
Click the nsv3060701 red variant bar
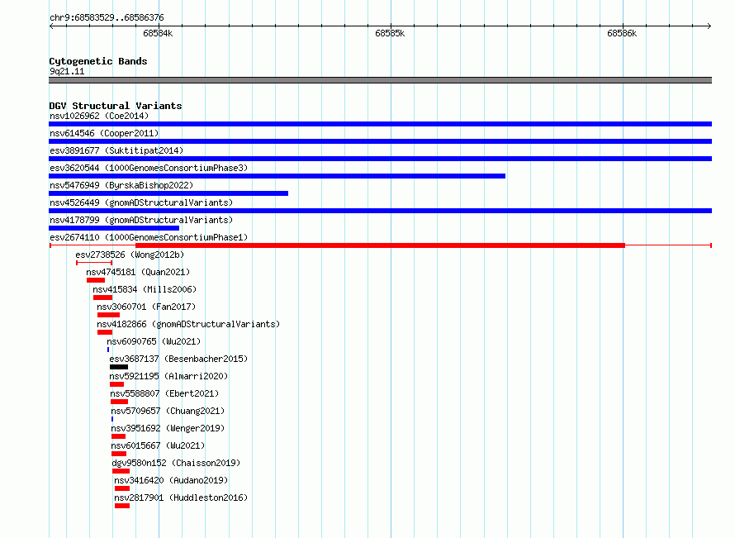109,315
